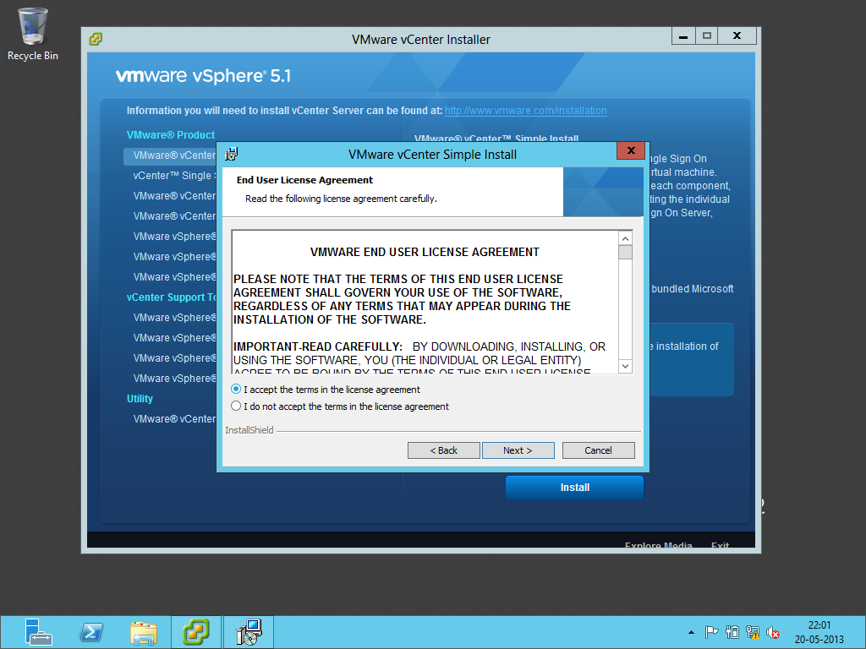
Task: Click the device tray icon next to flag
Action: pos(732,632)
